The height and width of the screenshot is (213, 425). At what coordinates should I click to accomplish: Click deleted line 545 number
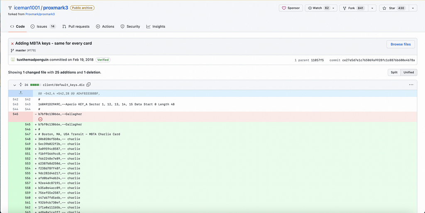(15, 114)
